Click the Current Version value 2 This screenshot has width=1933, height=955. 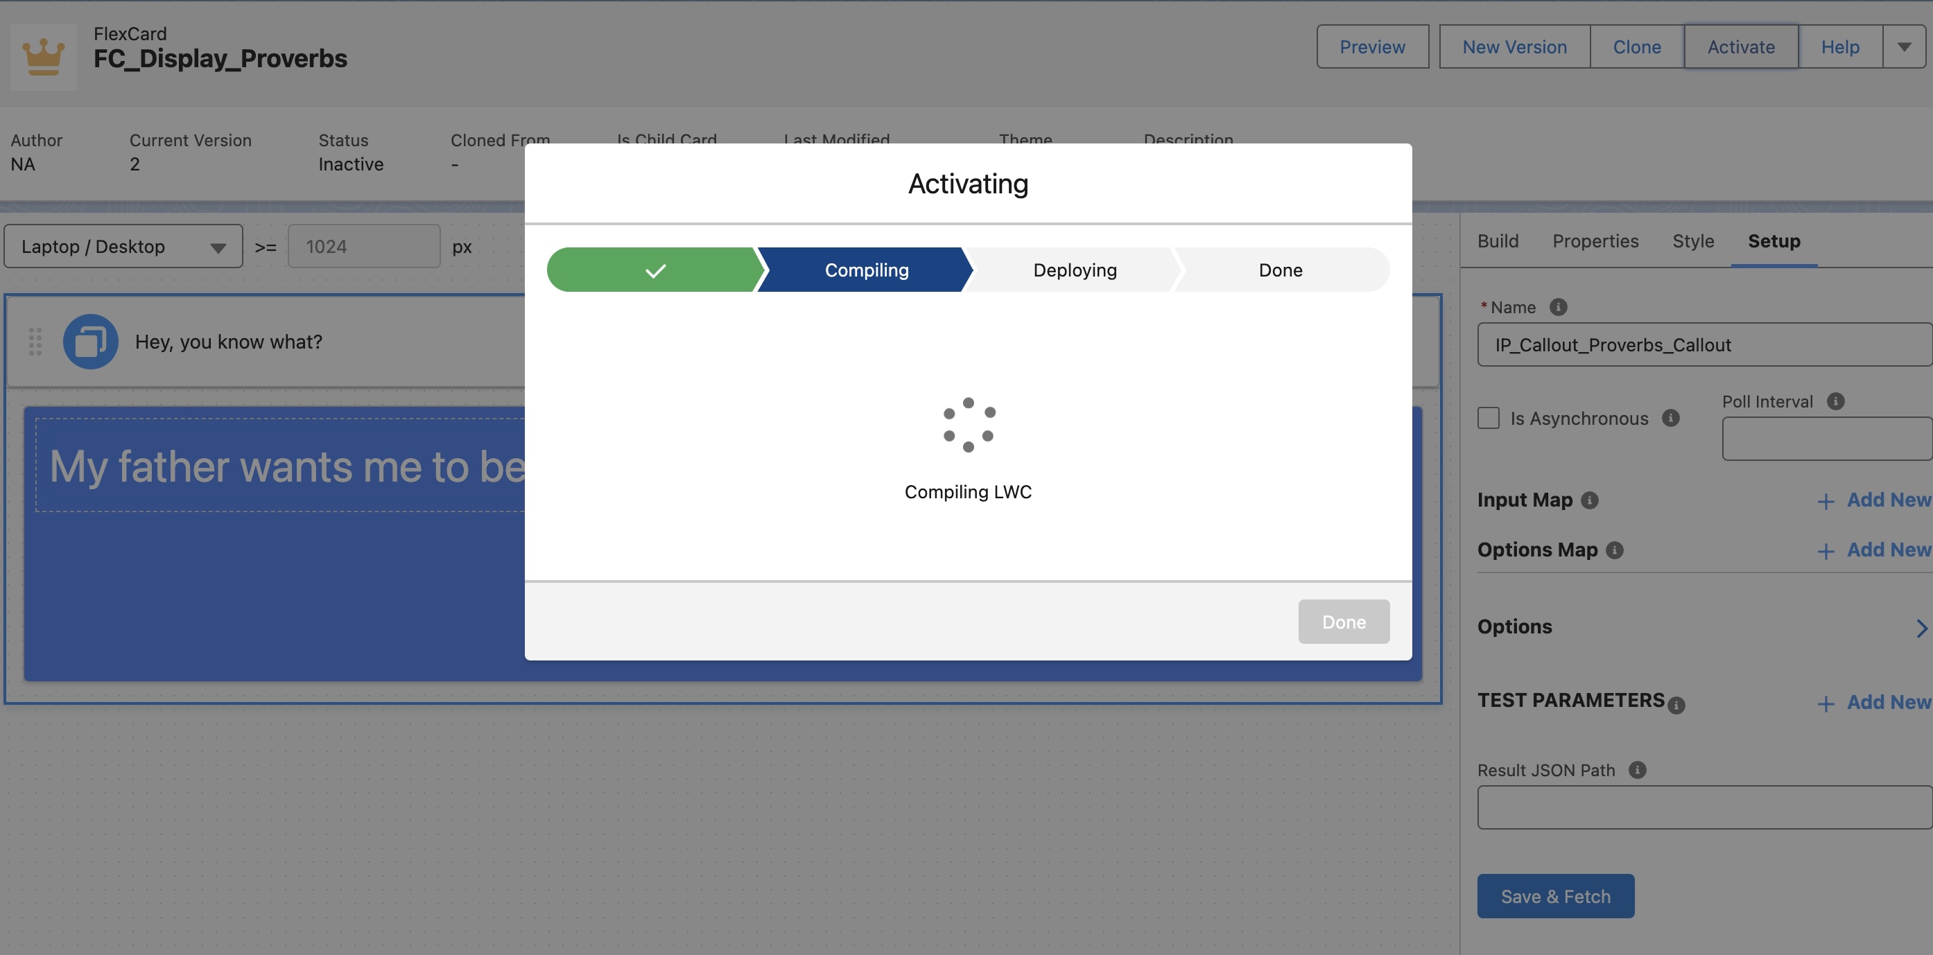click(135, 164)
